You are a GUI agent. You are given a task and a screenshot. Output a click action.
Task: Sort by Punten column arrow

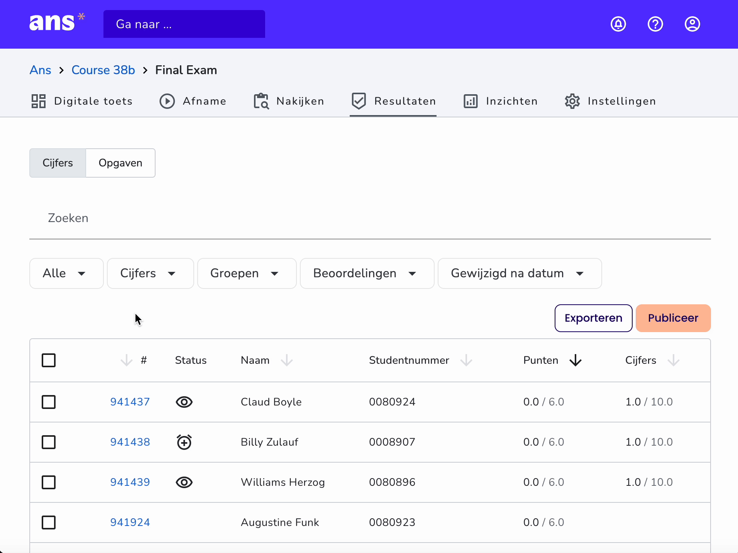[x=576, y=360]
